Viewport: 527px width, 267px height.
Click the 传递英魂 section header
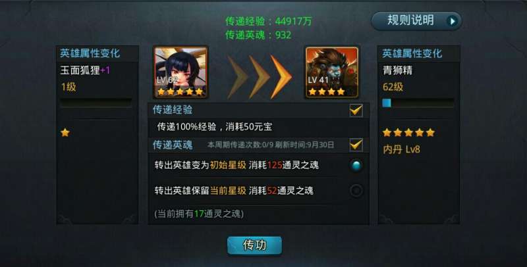(258, 145)
